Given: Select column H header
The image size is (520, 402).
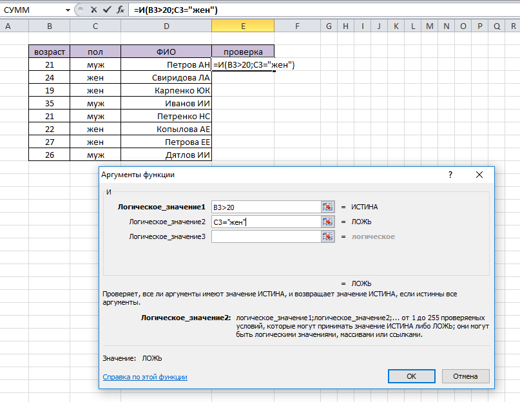Looking at the screenshot, I should (345, 26).
